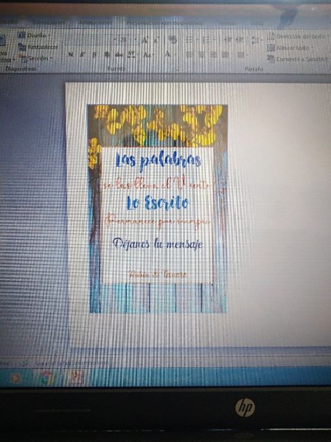Toggle strikethrough (abc) formatting
Viewport: 331px width, 442px height.
[x=119, y=54]
